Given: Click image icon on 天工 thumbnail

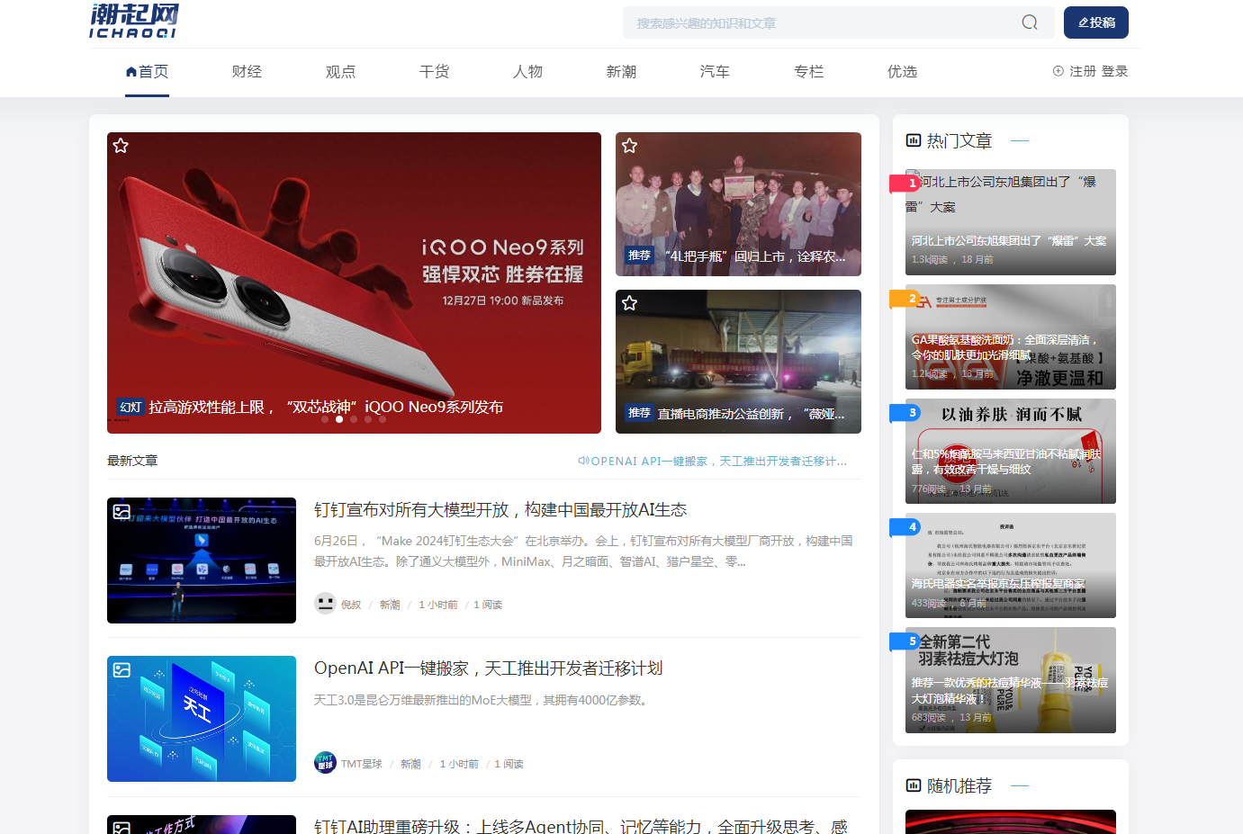Looking at the screenshot, I should click(x=122, y=670).
